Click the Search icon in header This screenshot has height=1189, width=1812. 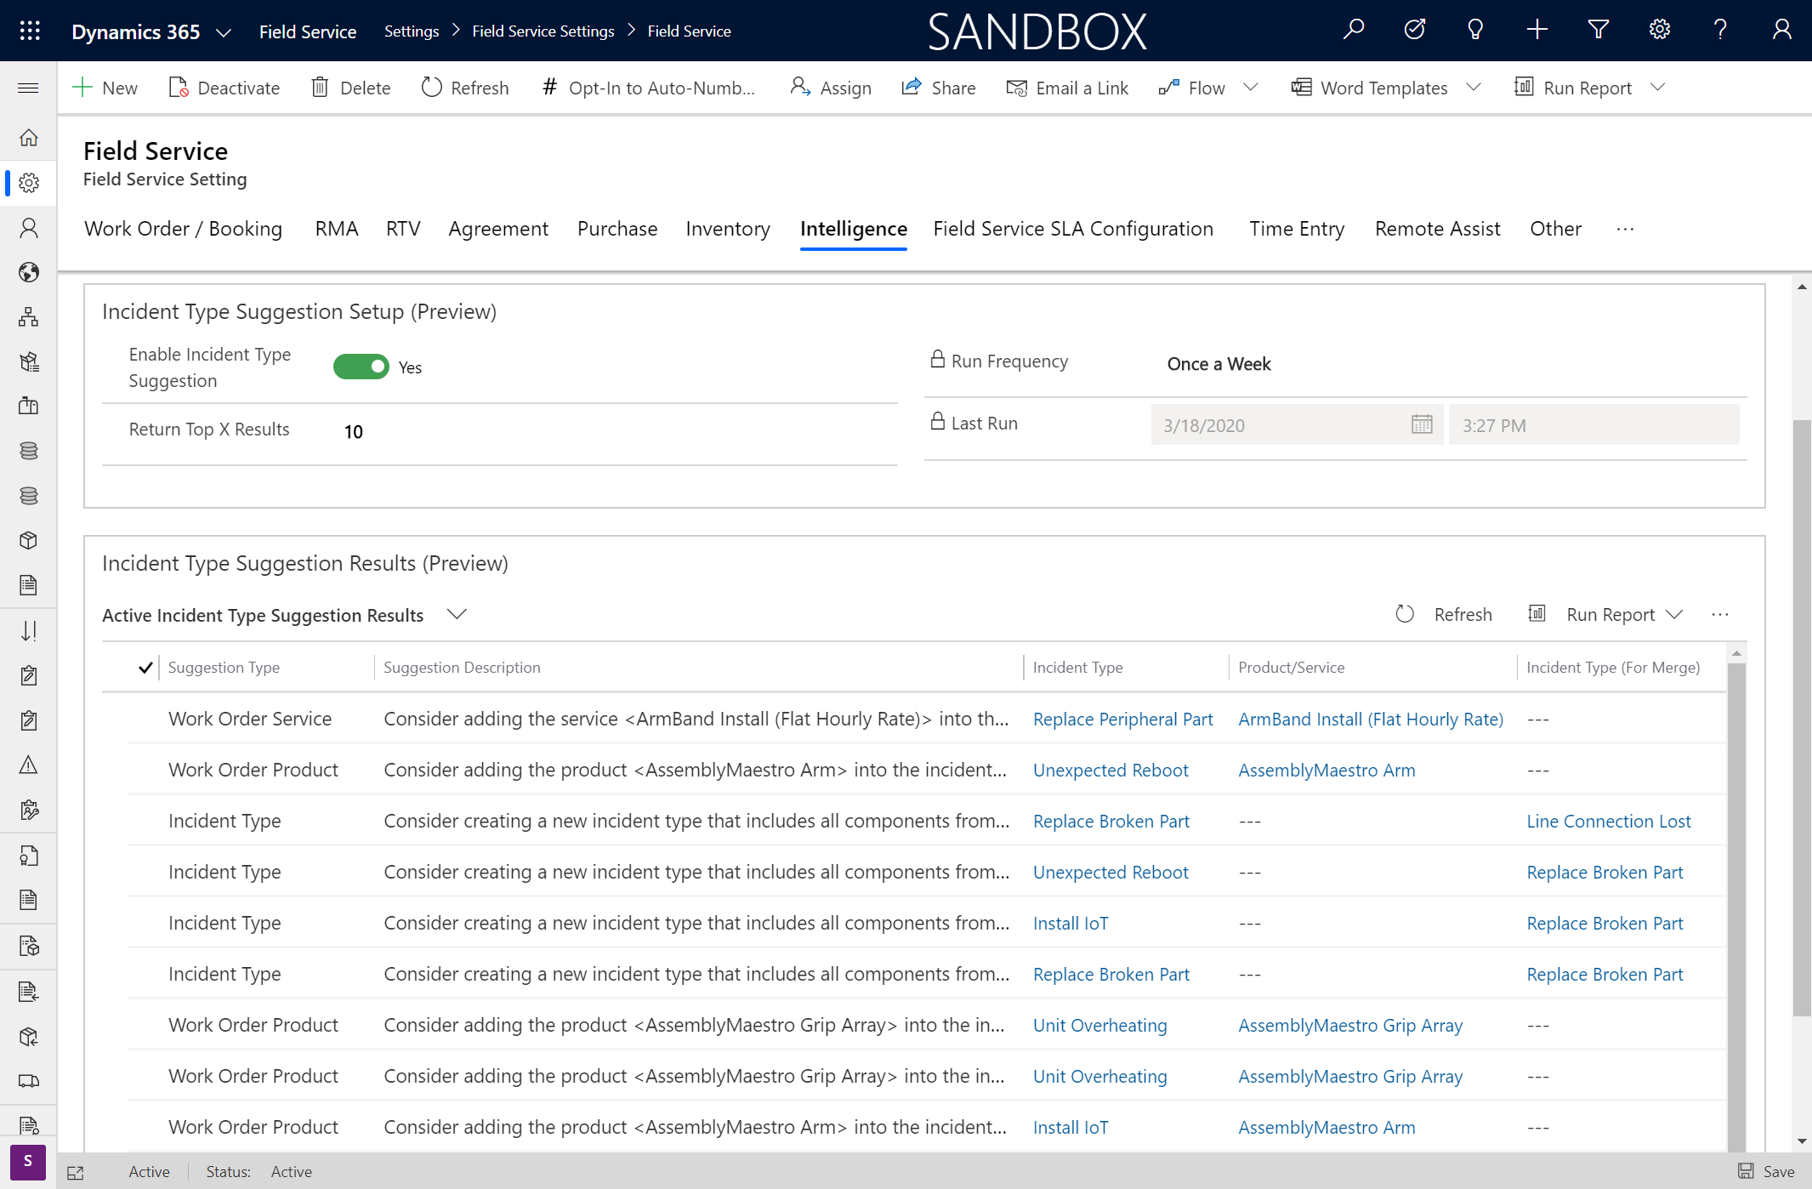(1355, 29)
